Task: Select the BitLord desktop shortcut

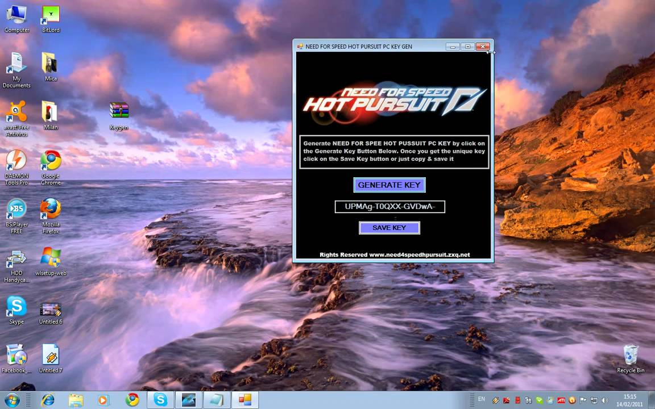Action: 51,19
